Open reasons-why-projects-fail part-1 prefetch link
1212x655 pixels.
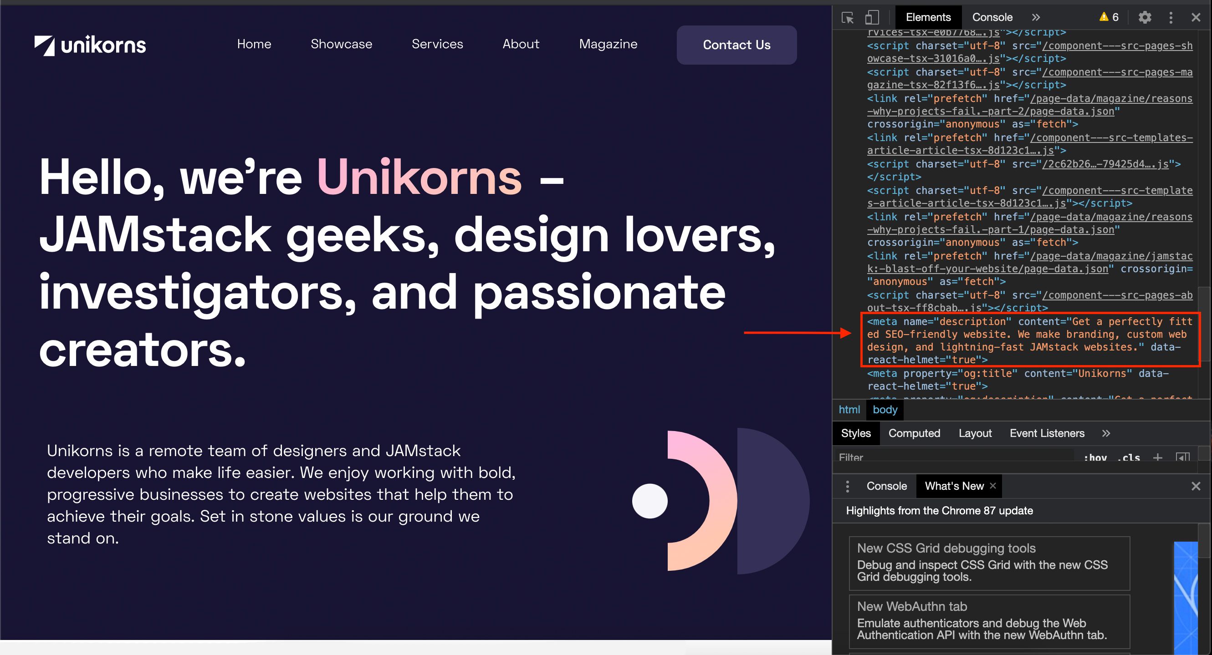click(x=1030, y=223)
